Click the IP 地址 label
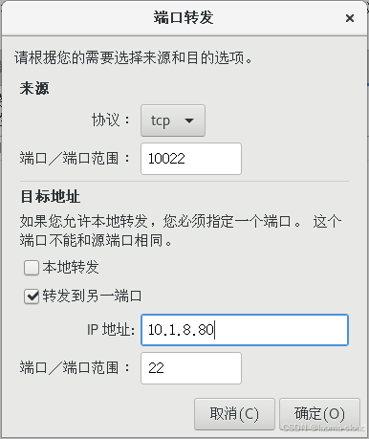This screenshot has width=369, height=439. pyautogui.click(x=111, y=330)
